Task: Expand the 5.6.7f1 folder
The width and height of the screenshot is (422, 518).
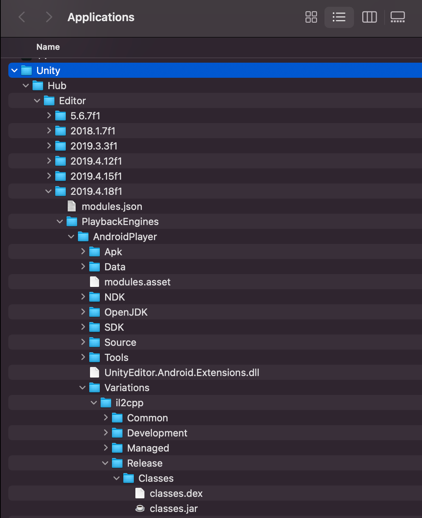Action: tap(49, 116)
